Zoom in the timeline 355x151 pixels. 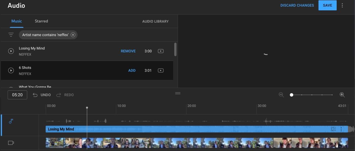[x=342, y=95]
